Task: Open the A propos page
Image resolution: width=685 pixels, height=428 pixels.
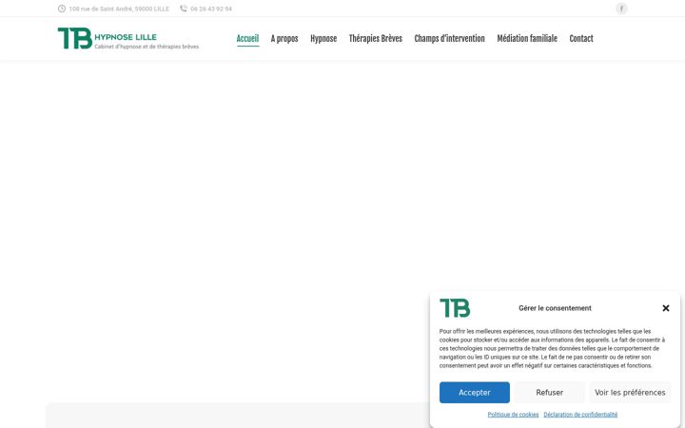Action: click(284, 38)
